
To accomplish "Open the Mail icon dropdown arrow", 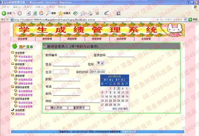I will tap(86, 13).
